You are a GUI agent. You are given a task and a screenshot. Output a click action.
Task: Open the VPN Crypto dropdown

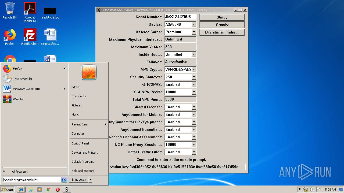point(194,69)
